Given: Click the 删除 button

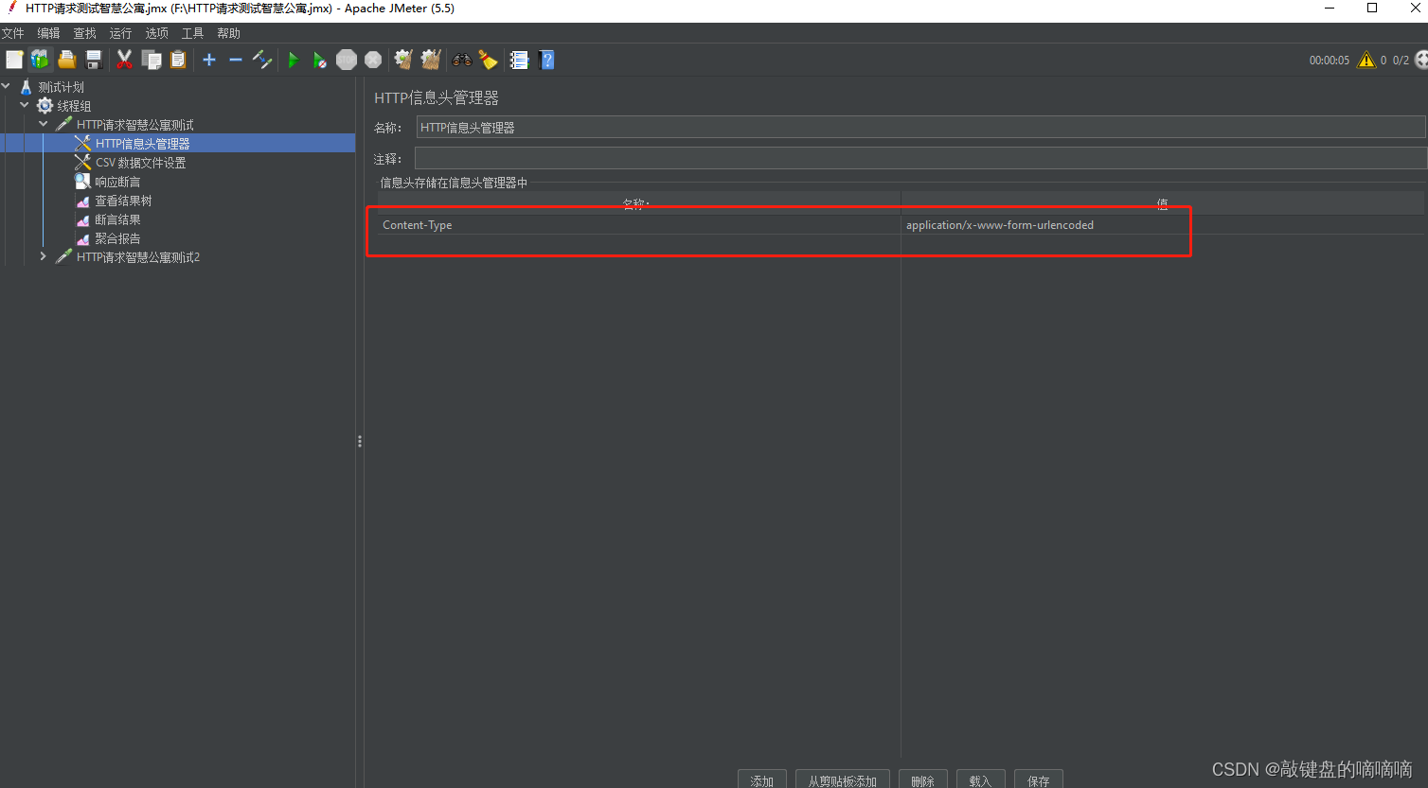Looking at the screenshot, I should (923, 779).
